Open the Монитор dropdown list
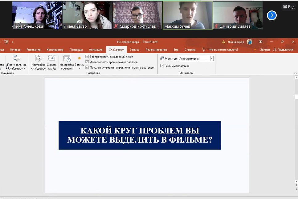This screenshot has height=199, width=298. click(x=212, y=58)
